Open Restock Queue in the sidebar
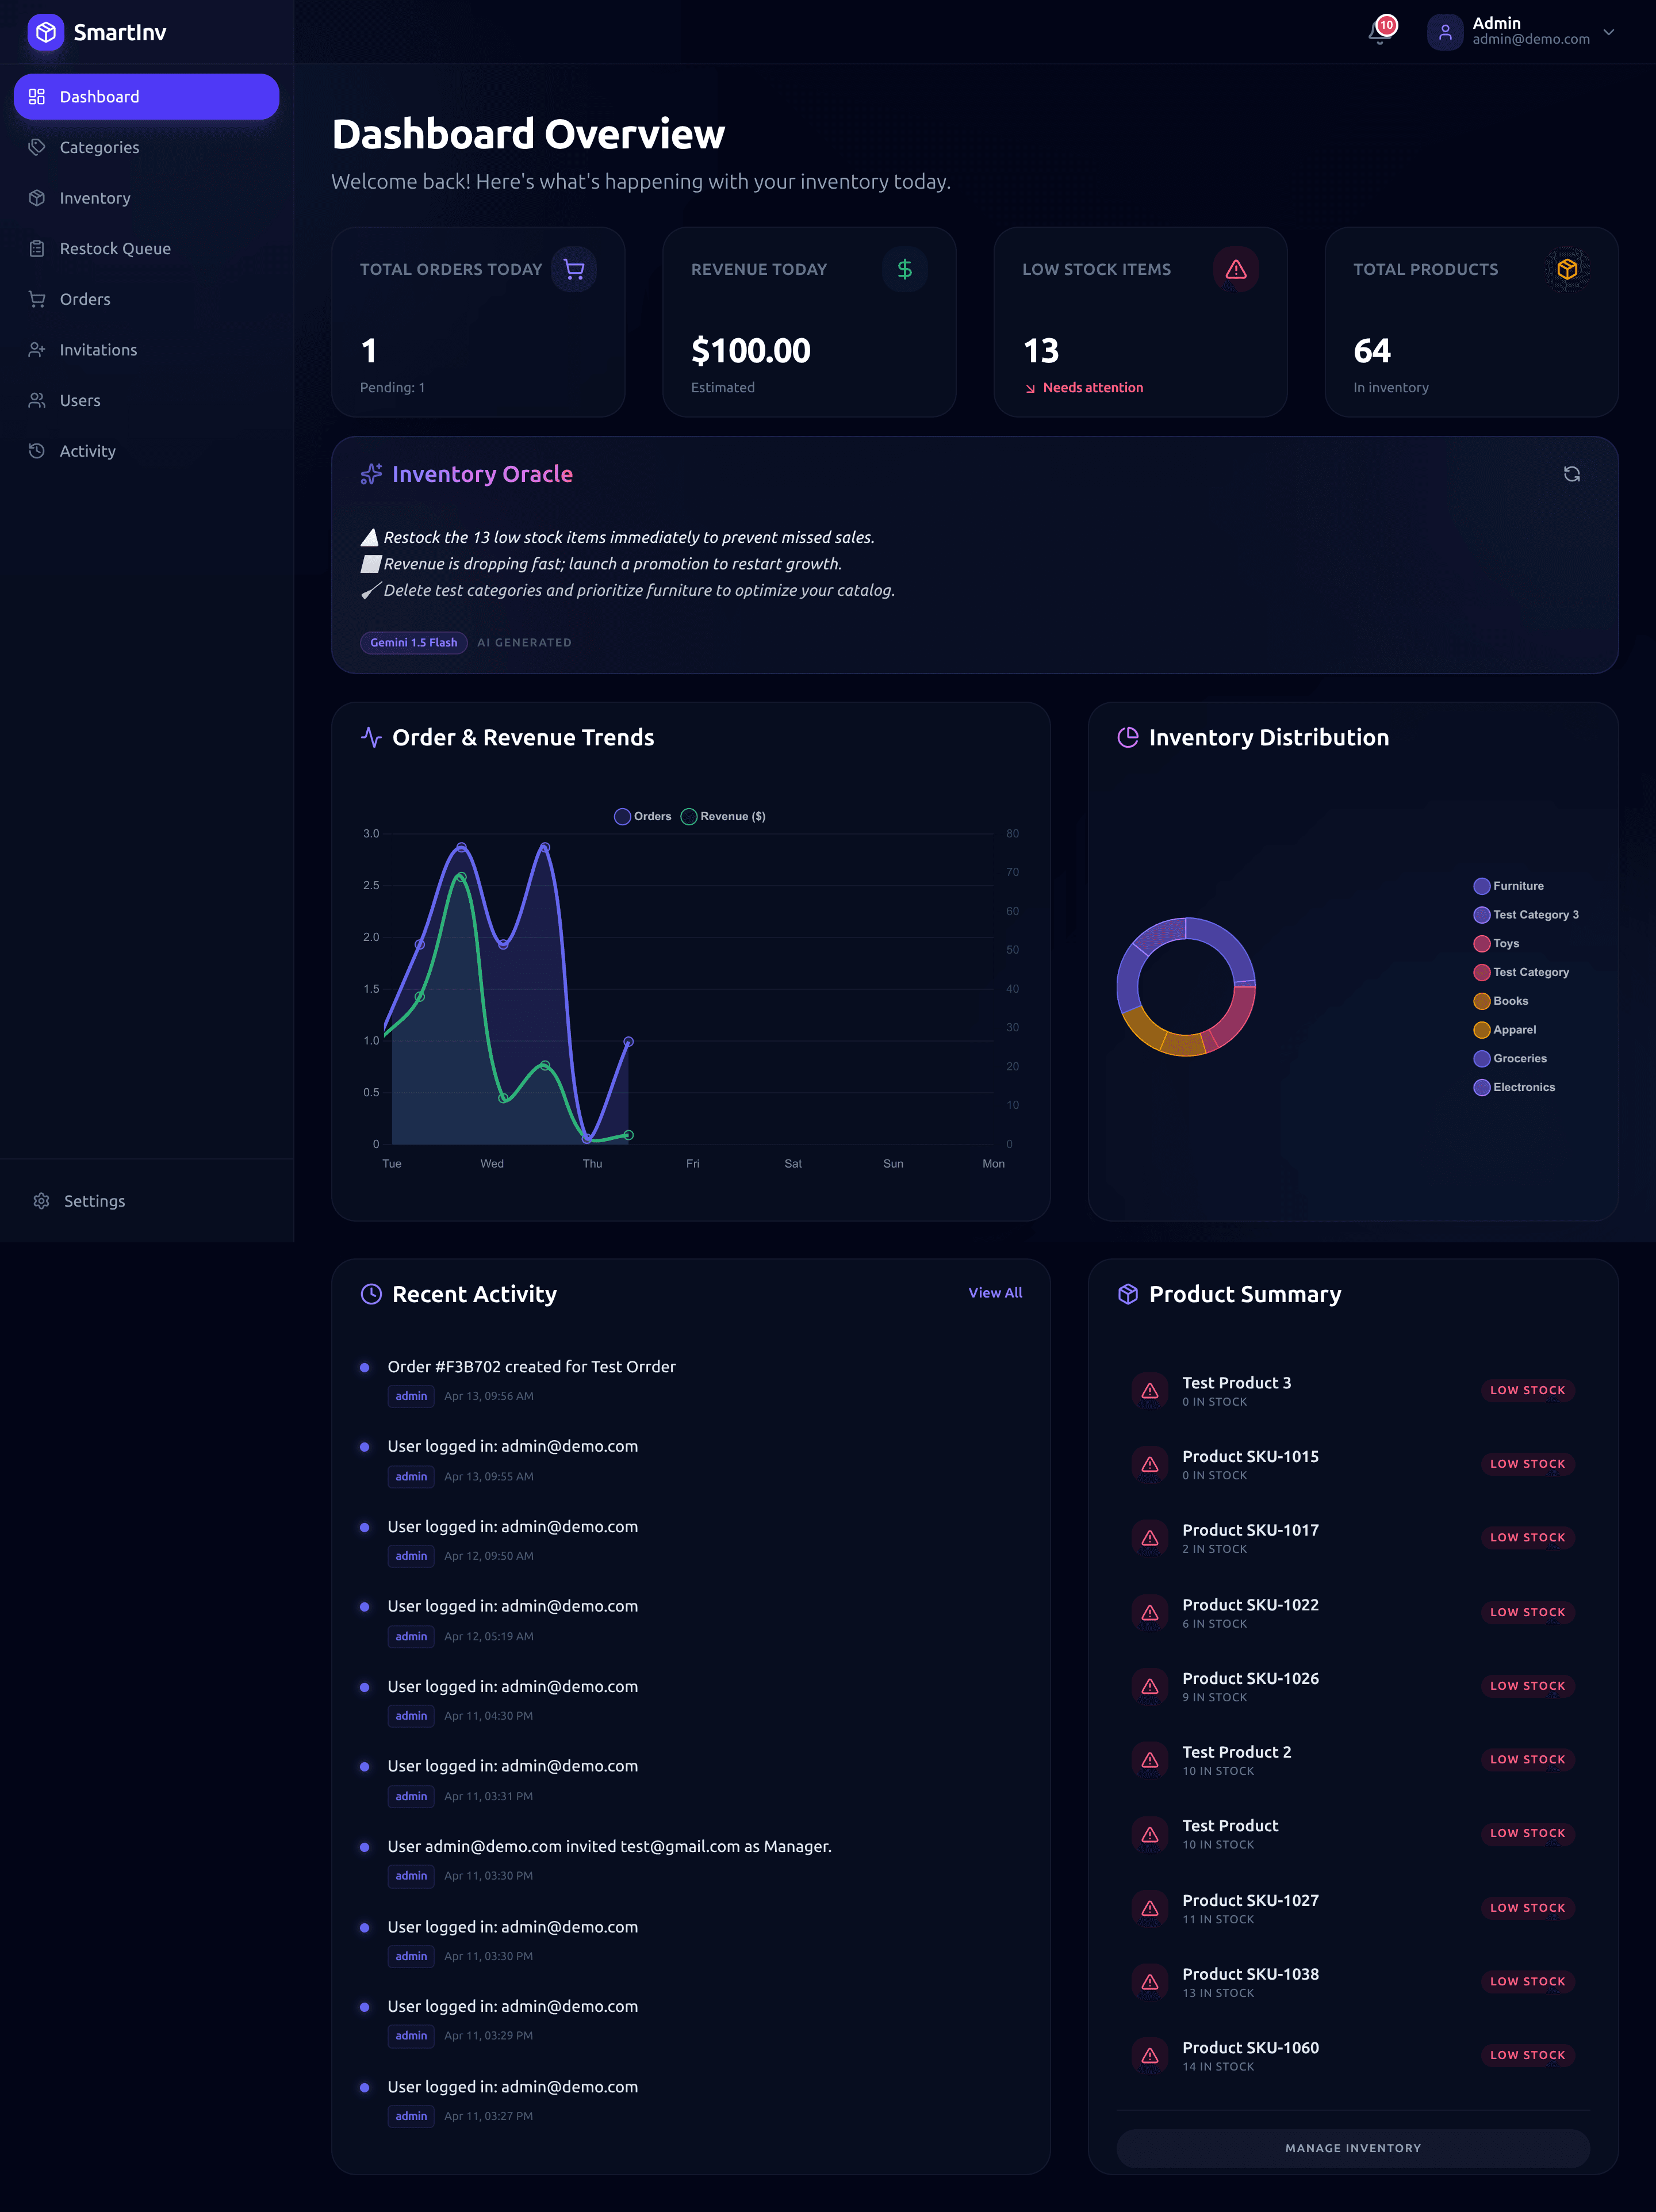The image size is (1656, 2212). (146, 249)
